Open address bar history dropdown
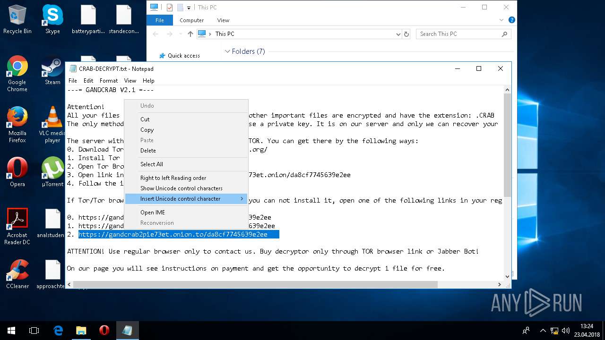Image resolution: width=605 pixels, height=340 pixels. point(398,34)
